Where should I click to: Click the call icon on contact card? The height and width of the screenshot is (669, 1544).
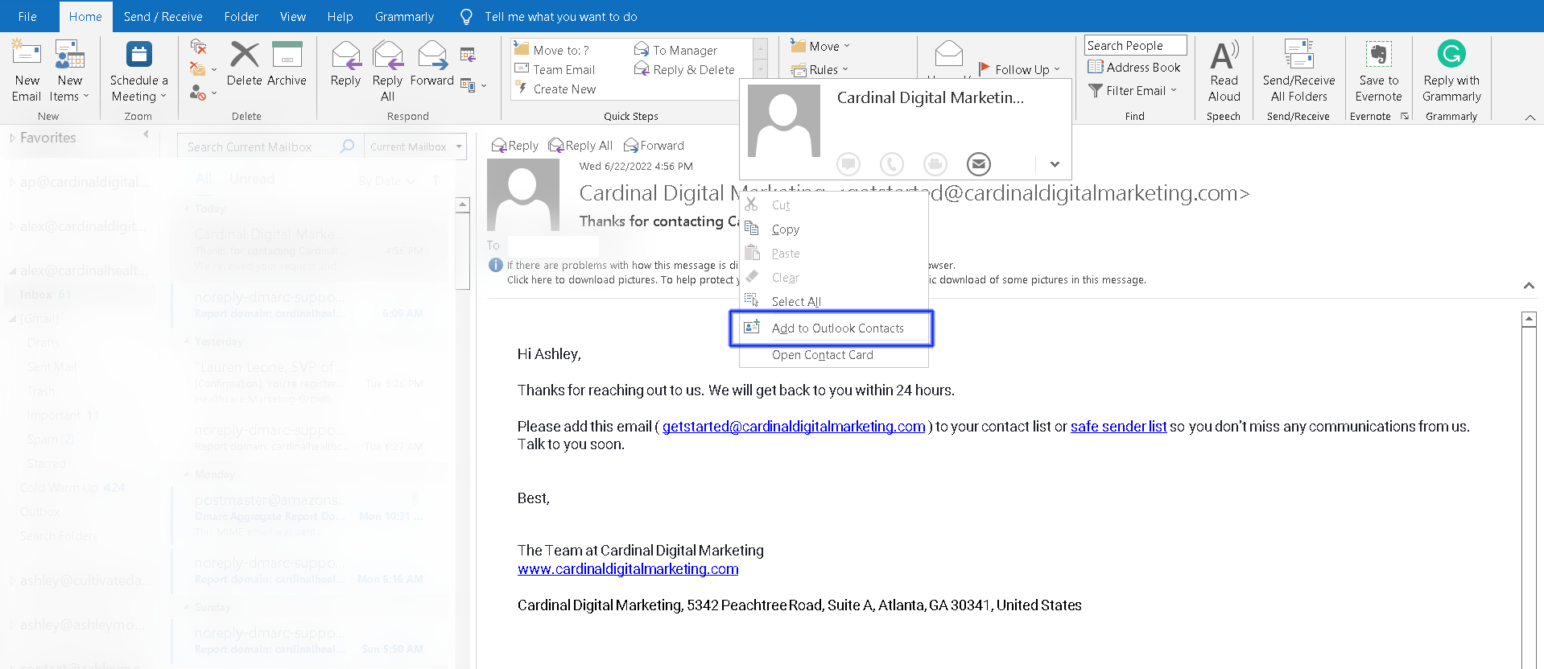pos(892,164)
